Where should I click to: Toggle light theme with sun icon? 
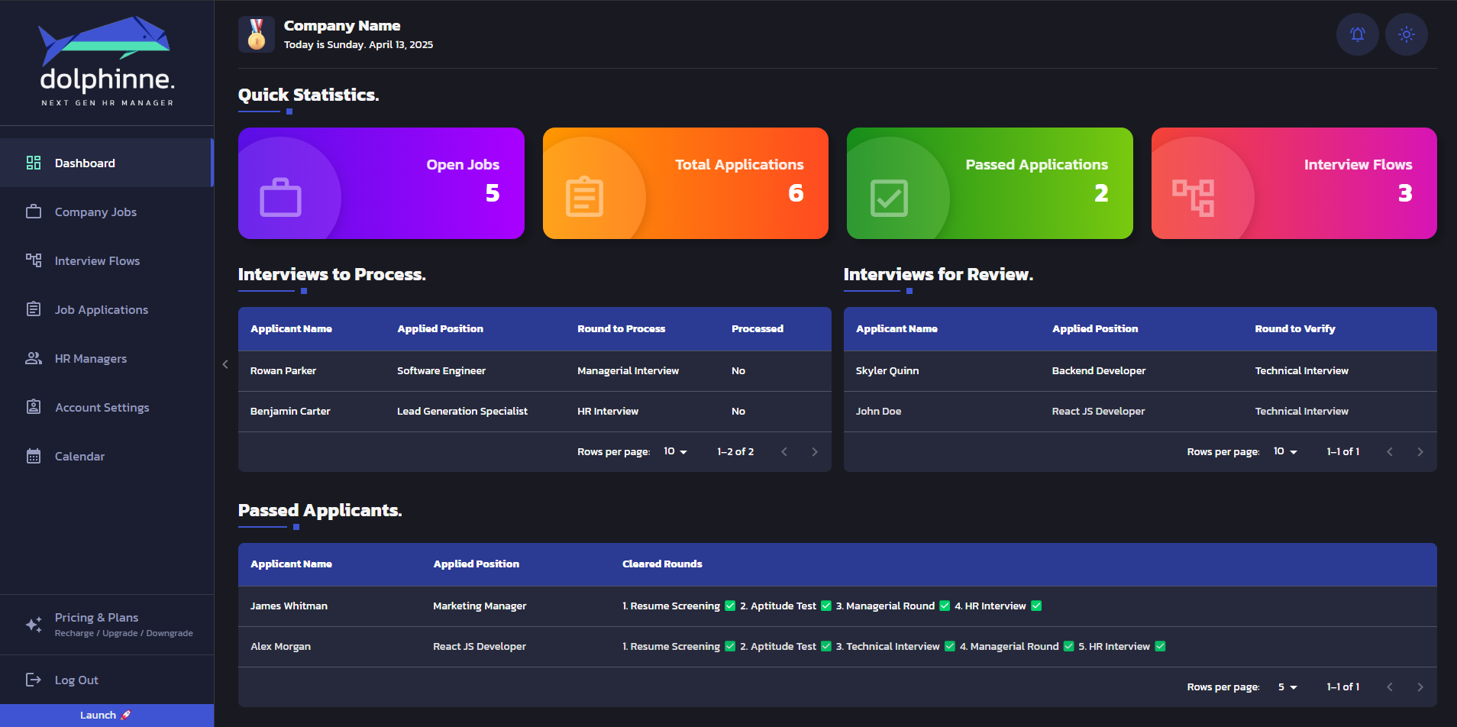[1406, 34]
